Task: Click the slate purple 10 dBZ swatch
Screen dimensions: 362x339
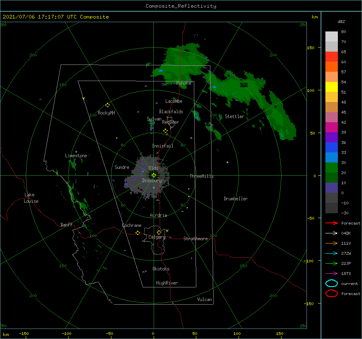Action: pyautogui.click(x=331, y=187)
